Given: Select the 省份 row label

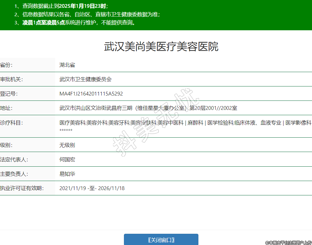Looking at the screenshot, I should pos(7,65).
